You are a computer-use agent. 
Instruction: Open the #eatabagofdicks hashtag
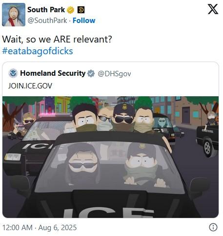[38, 51]
